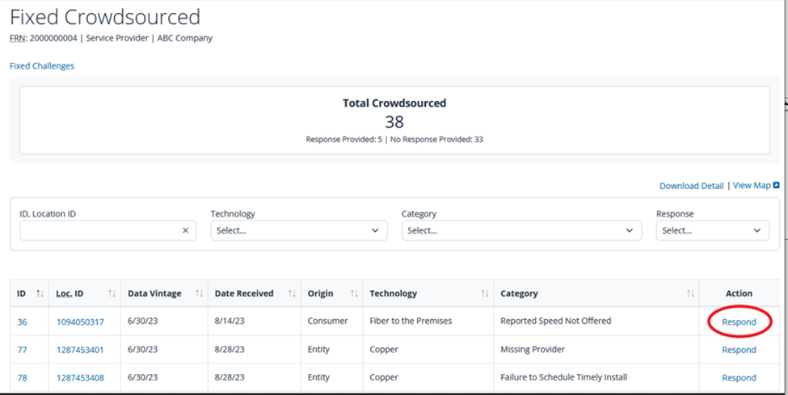Expand the Category filter dropdown
The height and width of the screenshot is (395, 788).
click(x=521, y=230)
